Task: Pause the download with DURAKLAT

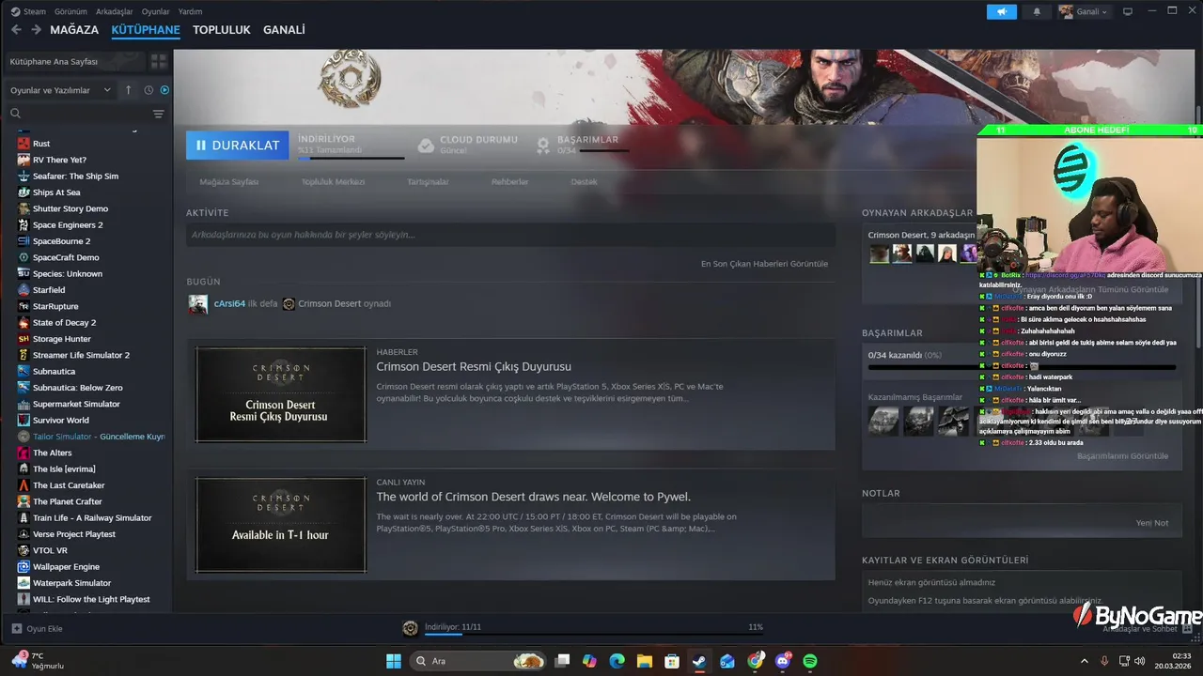Action: (237, 146)
